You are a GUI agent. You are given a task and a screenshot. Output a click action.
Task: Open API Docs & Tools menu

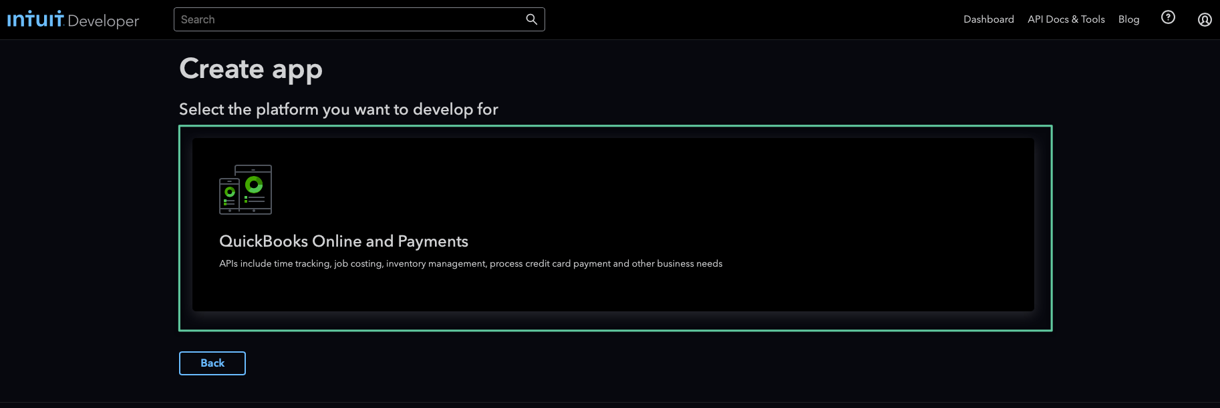point(1066,19)
